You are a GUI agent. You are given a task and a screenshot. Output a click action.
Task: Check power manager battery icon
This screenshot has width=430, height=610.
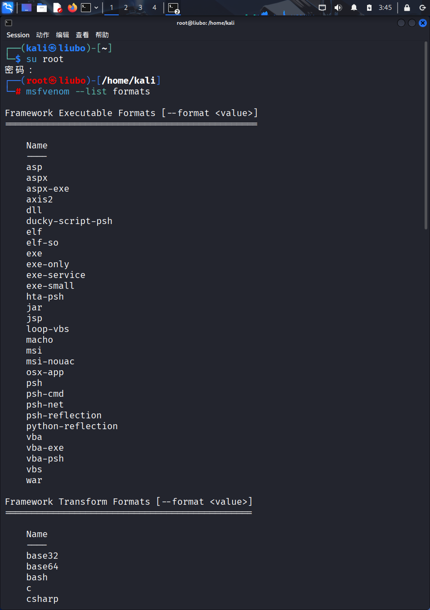click(x=369, y=8)
